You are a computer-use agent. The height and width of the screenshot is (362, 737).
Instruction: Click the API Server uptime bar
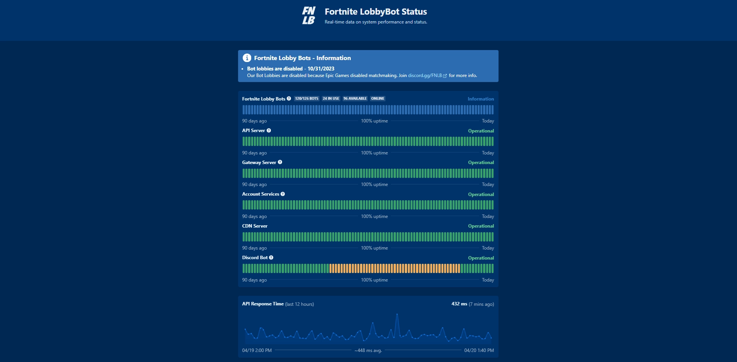coord(368,141)
